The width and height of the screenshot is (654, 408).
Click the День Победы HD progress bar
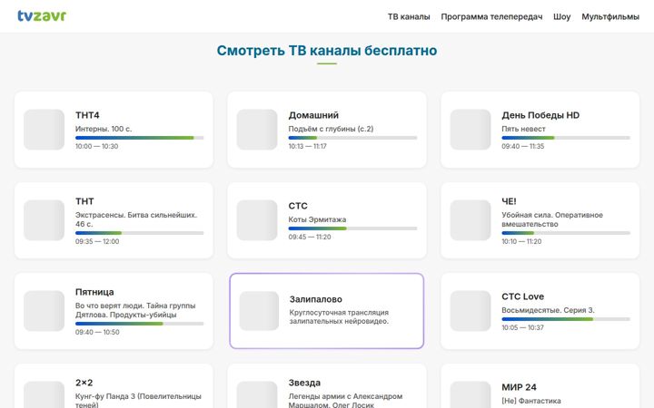[566, 138]
